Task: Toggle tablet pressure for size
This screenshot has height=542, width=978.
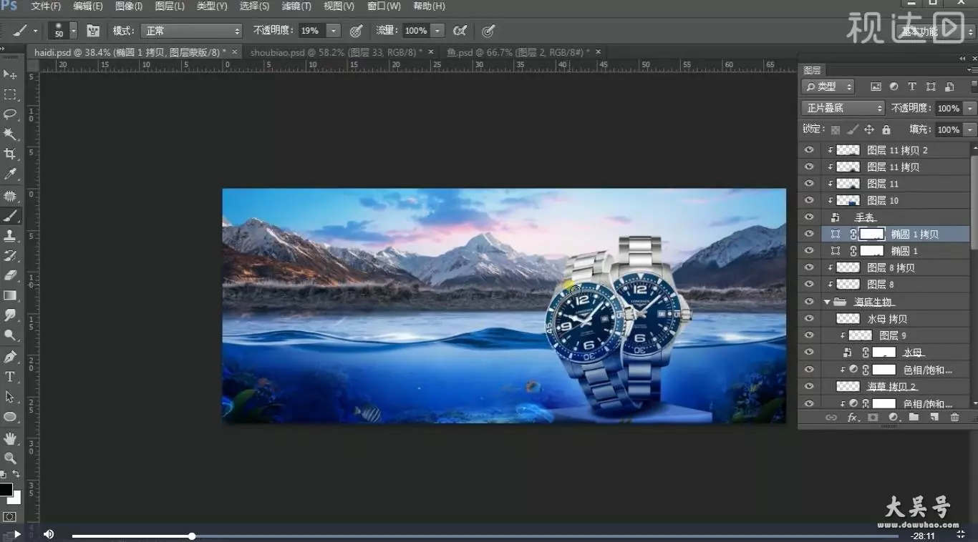Action: [x=488, y=31]
